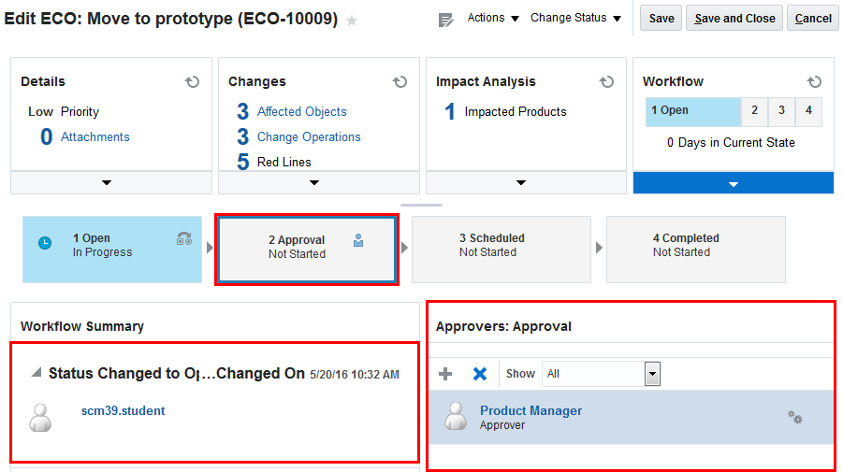Collapse the Status Changed section

(x=36, y=373)
